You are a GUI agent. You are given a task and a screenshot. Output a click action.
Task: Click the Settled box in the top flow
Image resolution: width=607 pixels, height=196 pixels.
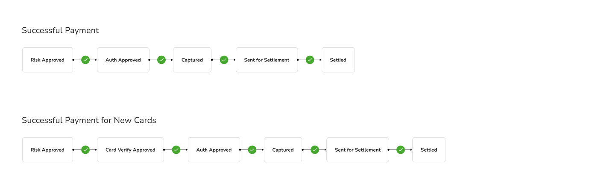point(338,60)
